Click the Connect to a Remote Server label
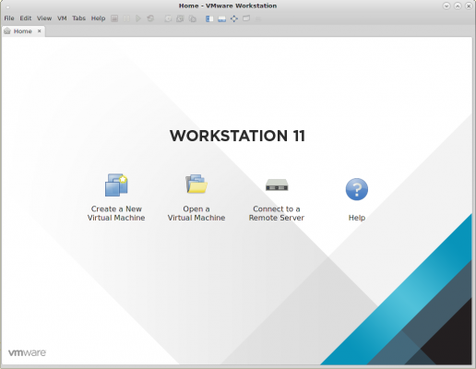The width and height of the screenshot is (476, 369). click(277, 213)
